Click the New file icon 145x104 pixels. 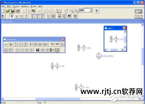tap(3, 11)
